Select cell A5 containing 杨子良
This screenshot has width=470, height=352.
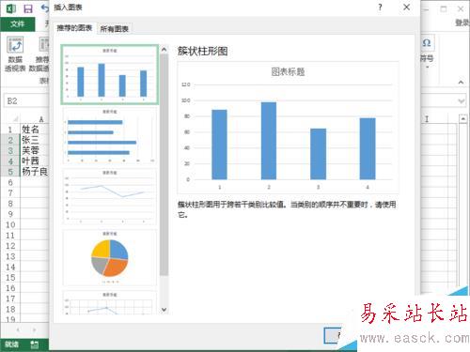click(x=35, y=172)
